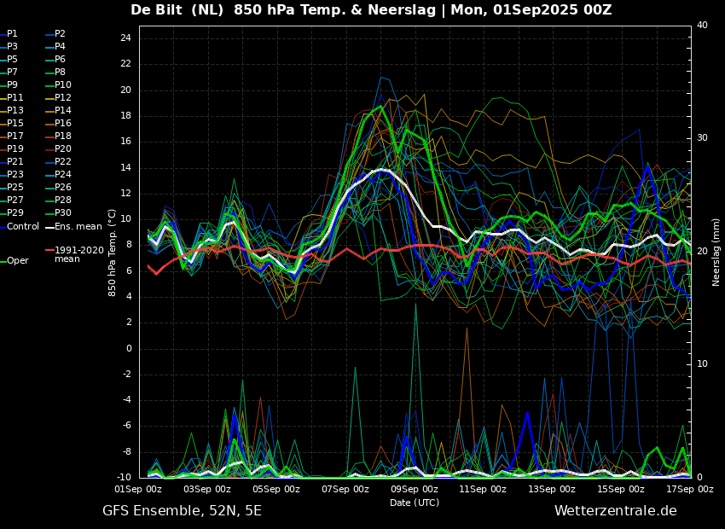
Task: Click the P27 legend entry
Action: click(x=14, y=200)
